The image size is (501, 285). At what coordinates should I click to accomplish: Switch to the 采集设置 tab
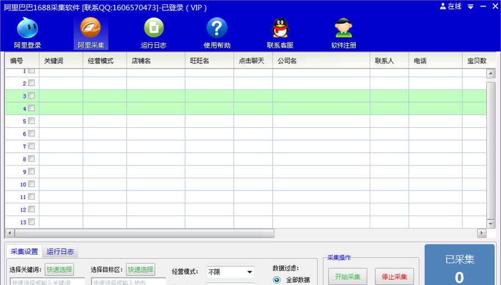point(24,252)
